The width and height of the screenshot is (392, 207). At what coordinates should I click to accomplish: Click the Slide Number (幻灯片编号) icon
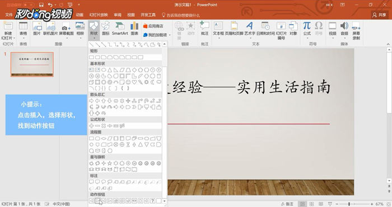point(281,31)
